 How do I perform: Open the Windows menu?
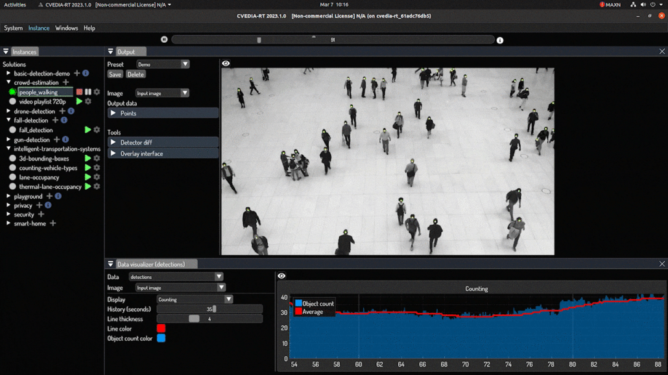click(66, 28)
